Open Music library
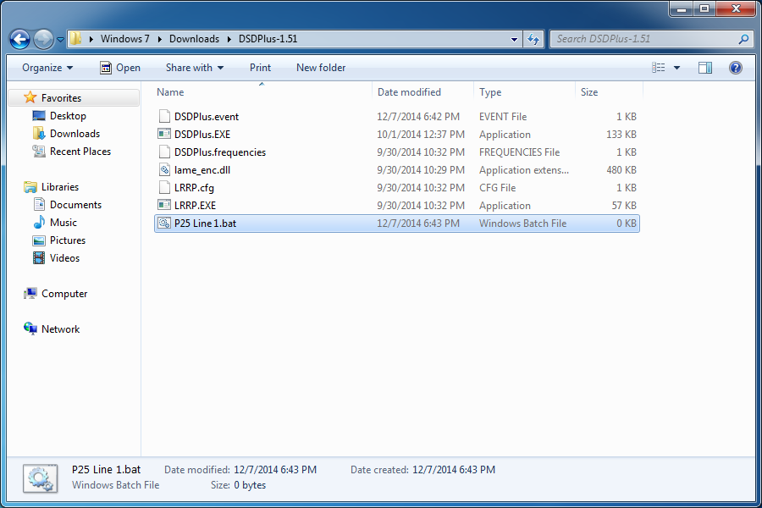The height and width of the screenshot is (508, 762). tap(63, 223)
